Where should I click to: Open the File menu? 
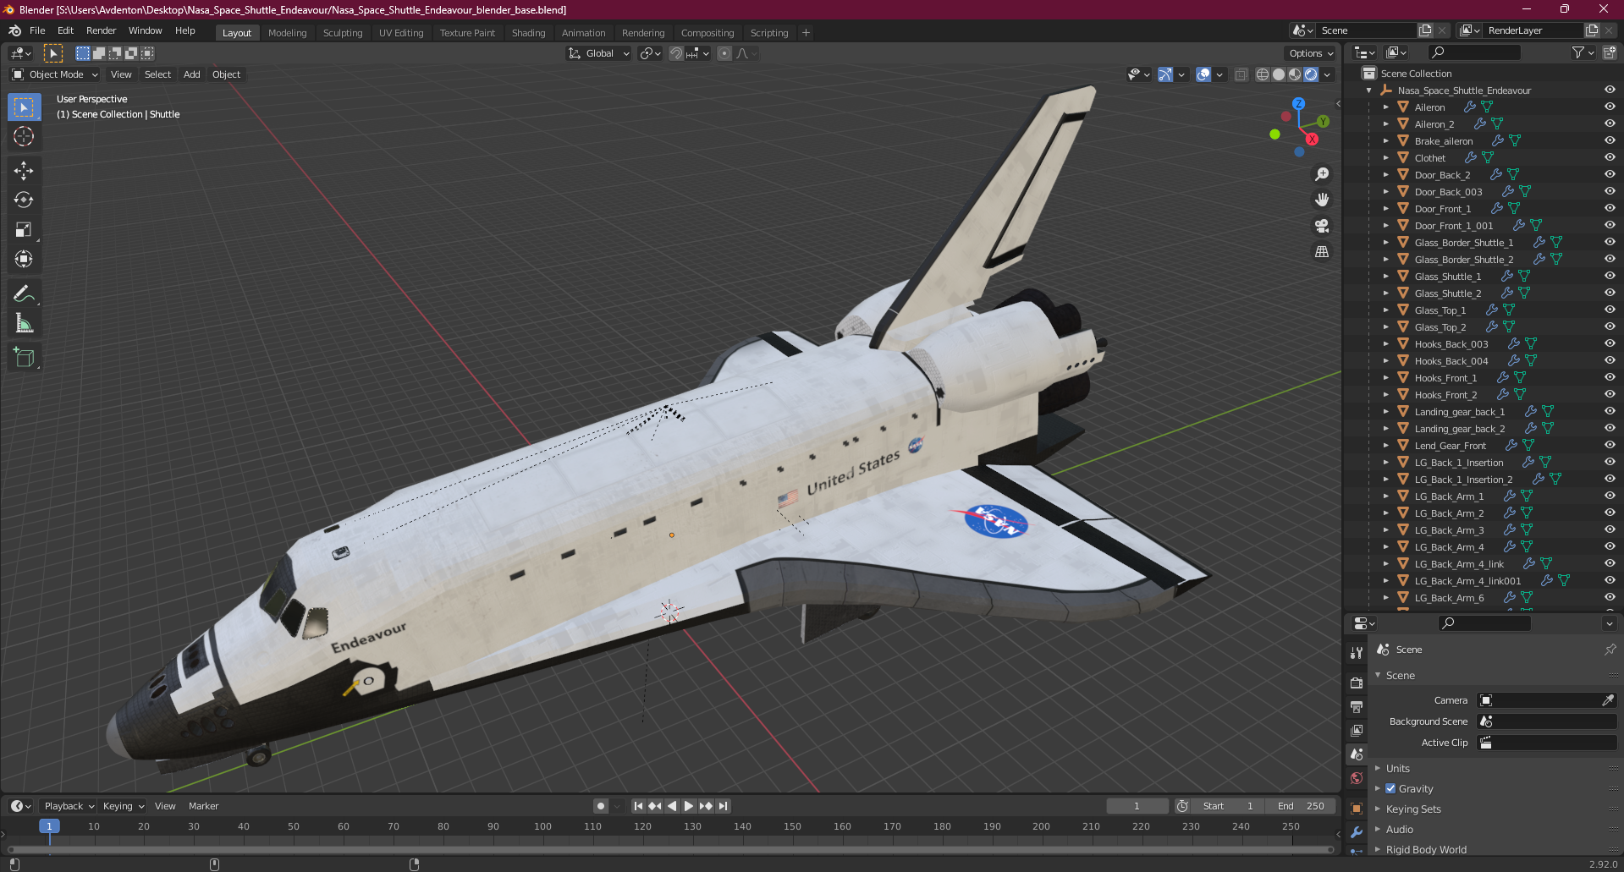37,30
